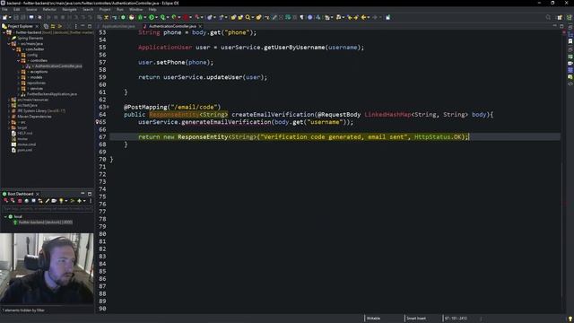Expand the exceptions package
Image resolution: width=574 pixels, height=323 pixels.
point(19,72)
